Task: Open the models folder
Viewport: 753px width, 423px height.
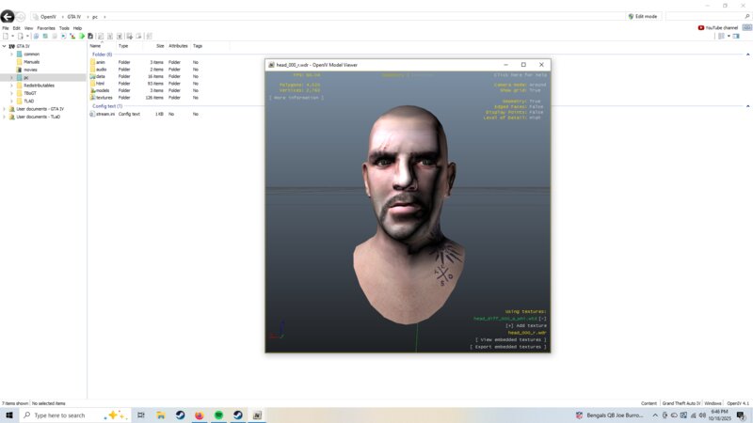Action: point(102,90)
